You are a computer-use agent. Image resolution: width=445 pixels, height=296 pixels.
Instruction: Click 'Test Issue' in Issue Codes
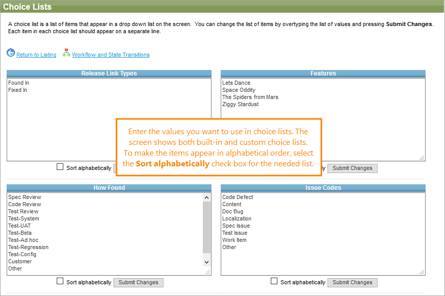pos(235,233)
